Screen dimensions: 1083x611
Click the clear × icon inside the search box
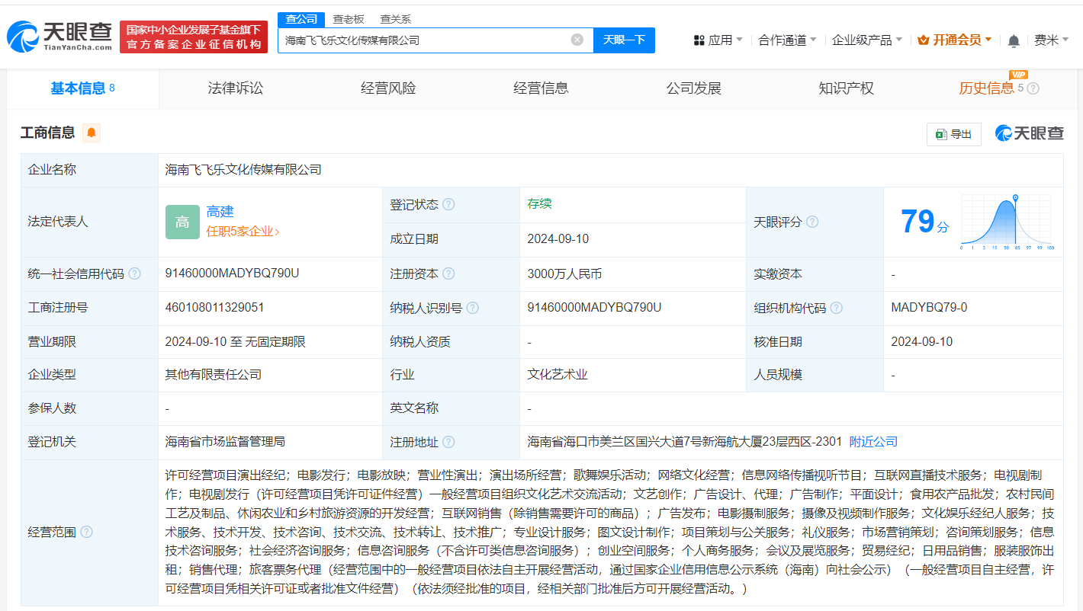pos(577,40)
